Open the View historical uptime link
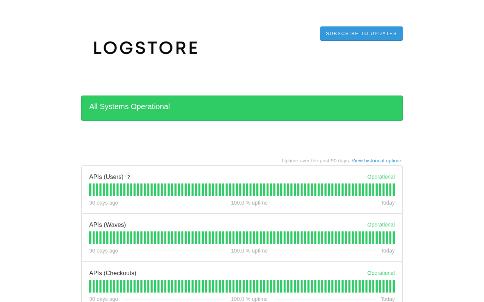The height and width of the screenshot is (302, 484). point(377,160)
